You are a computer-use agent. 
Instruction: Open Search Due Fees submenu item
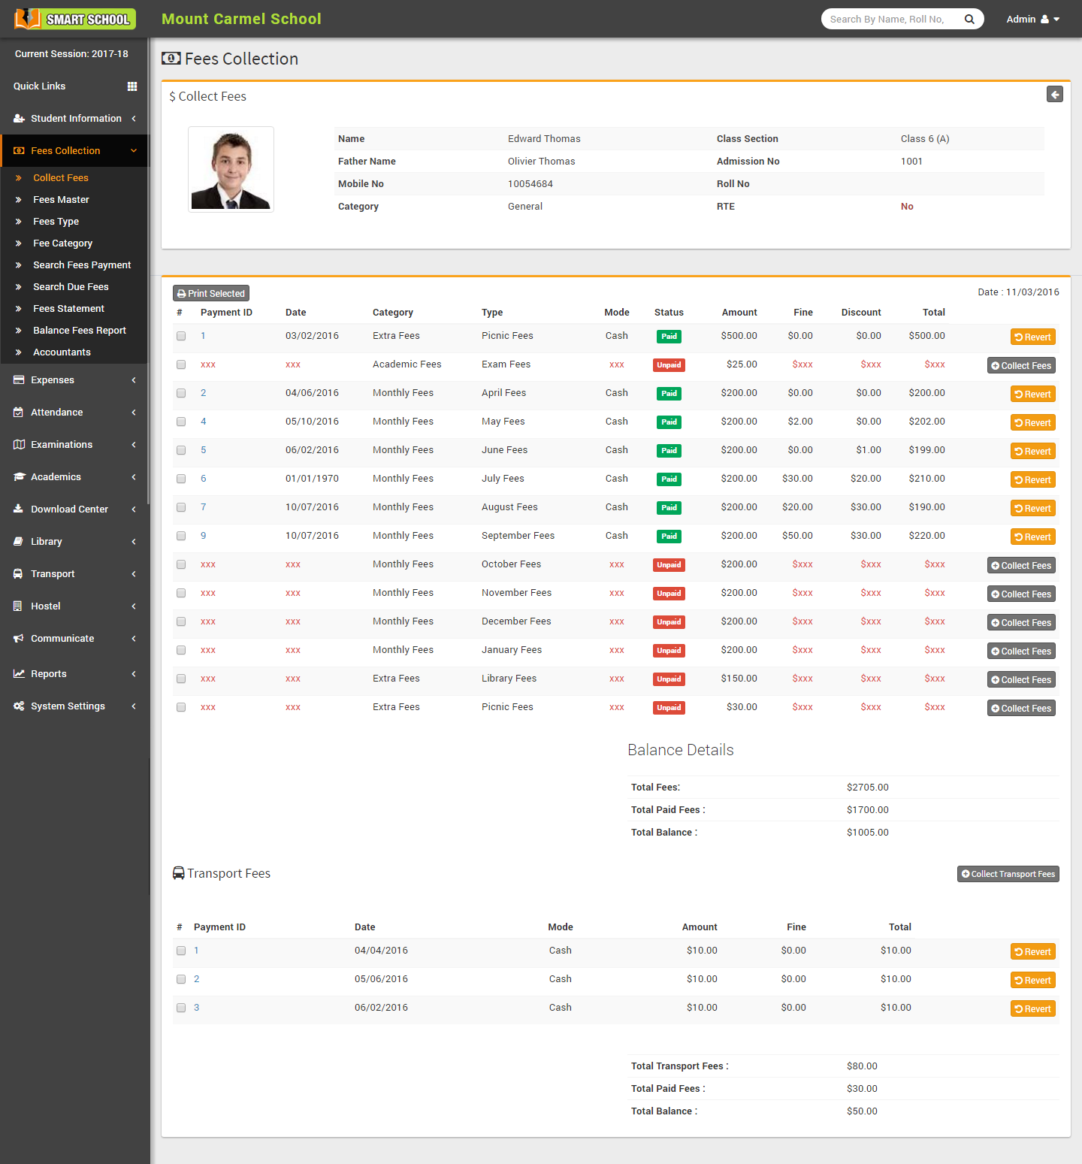(71, 287)
